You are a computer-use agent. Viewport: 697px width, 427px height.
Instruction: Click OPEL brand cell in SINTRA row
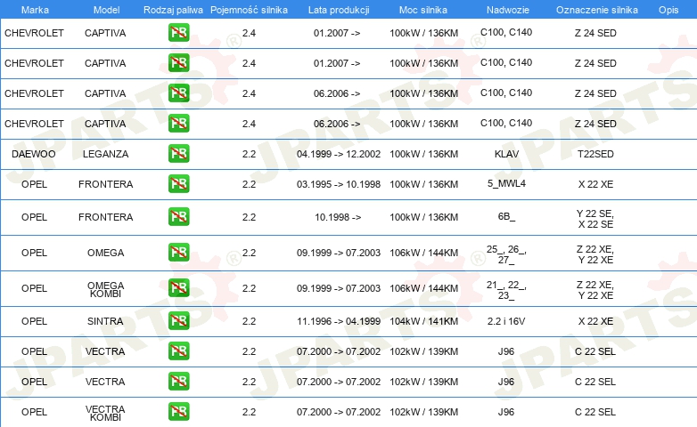(34, 321)
